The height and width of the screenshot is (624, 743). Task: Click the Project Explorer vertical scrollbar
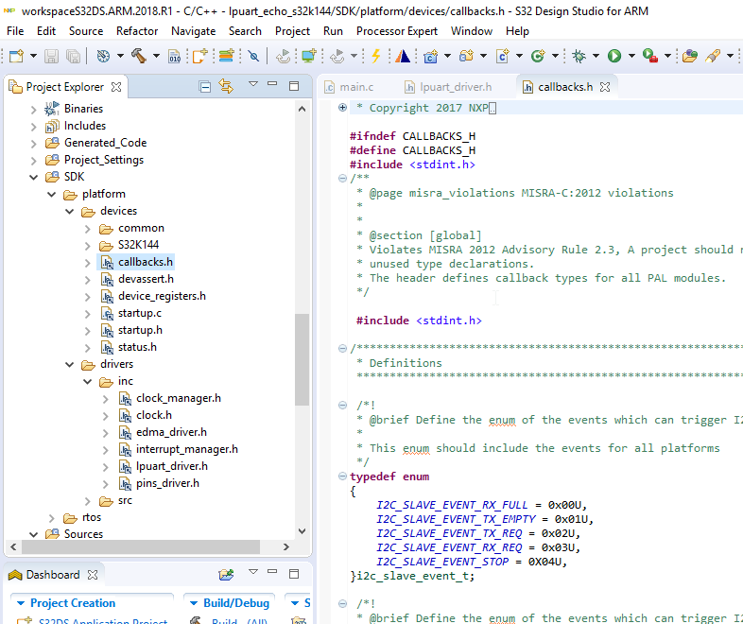tap(302, 359)
